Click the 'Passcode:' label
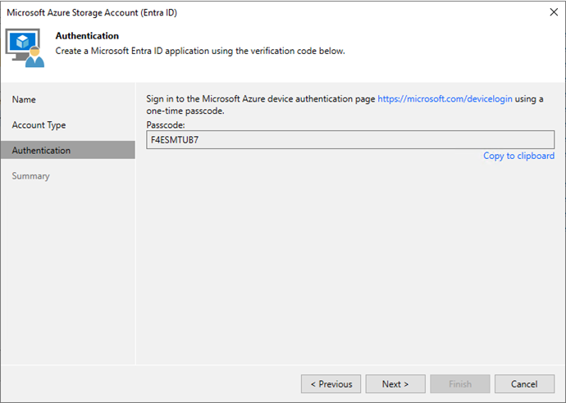566x403 pixels. point(166,125)
